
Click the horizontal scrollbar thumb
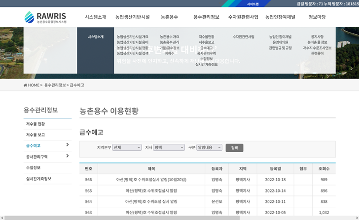click(x=122, y=218)
